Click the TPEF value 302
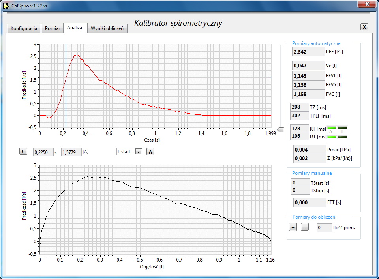379x279 pixels. point(299,116)
